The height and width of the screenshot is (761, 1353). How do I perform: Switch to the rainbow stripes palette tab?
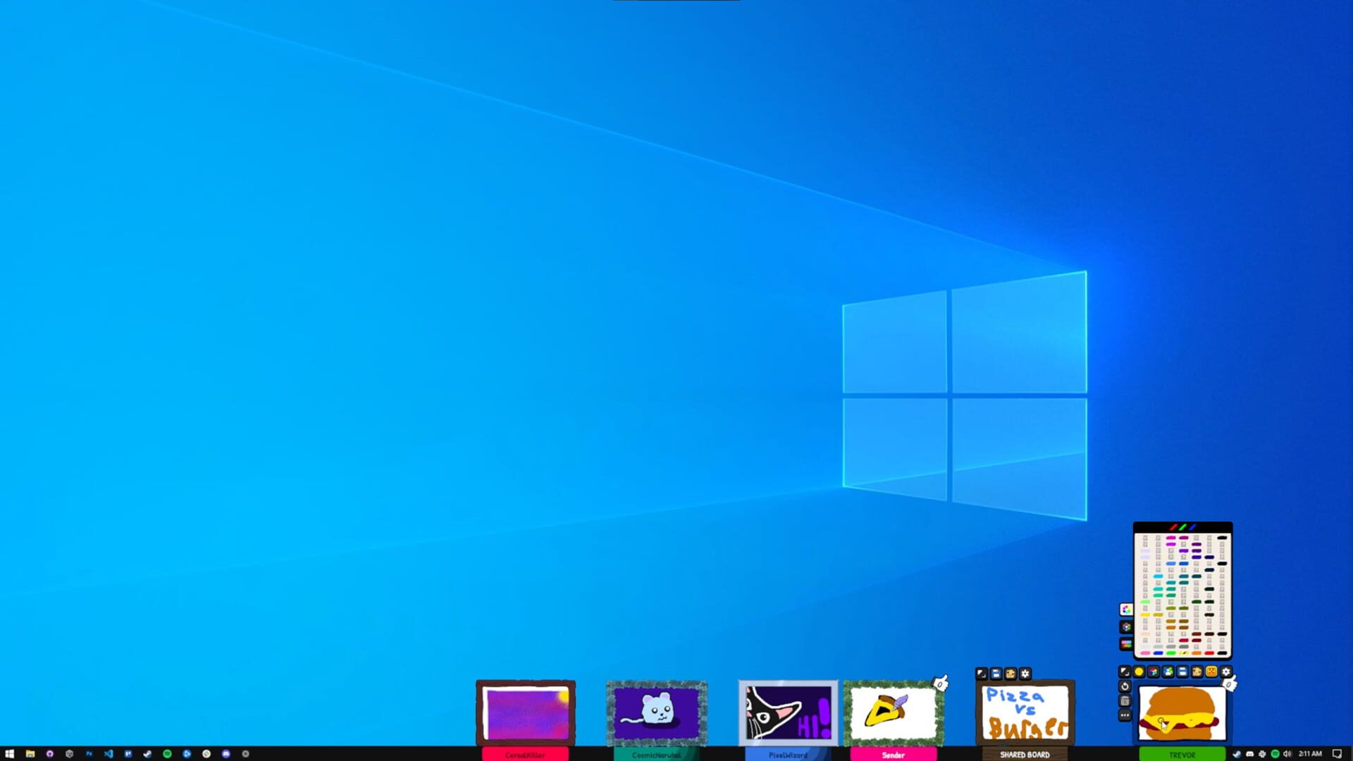[x=1126, y=643]
